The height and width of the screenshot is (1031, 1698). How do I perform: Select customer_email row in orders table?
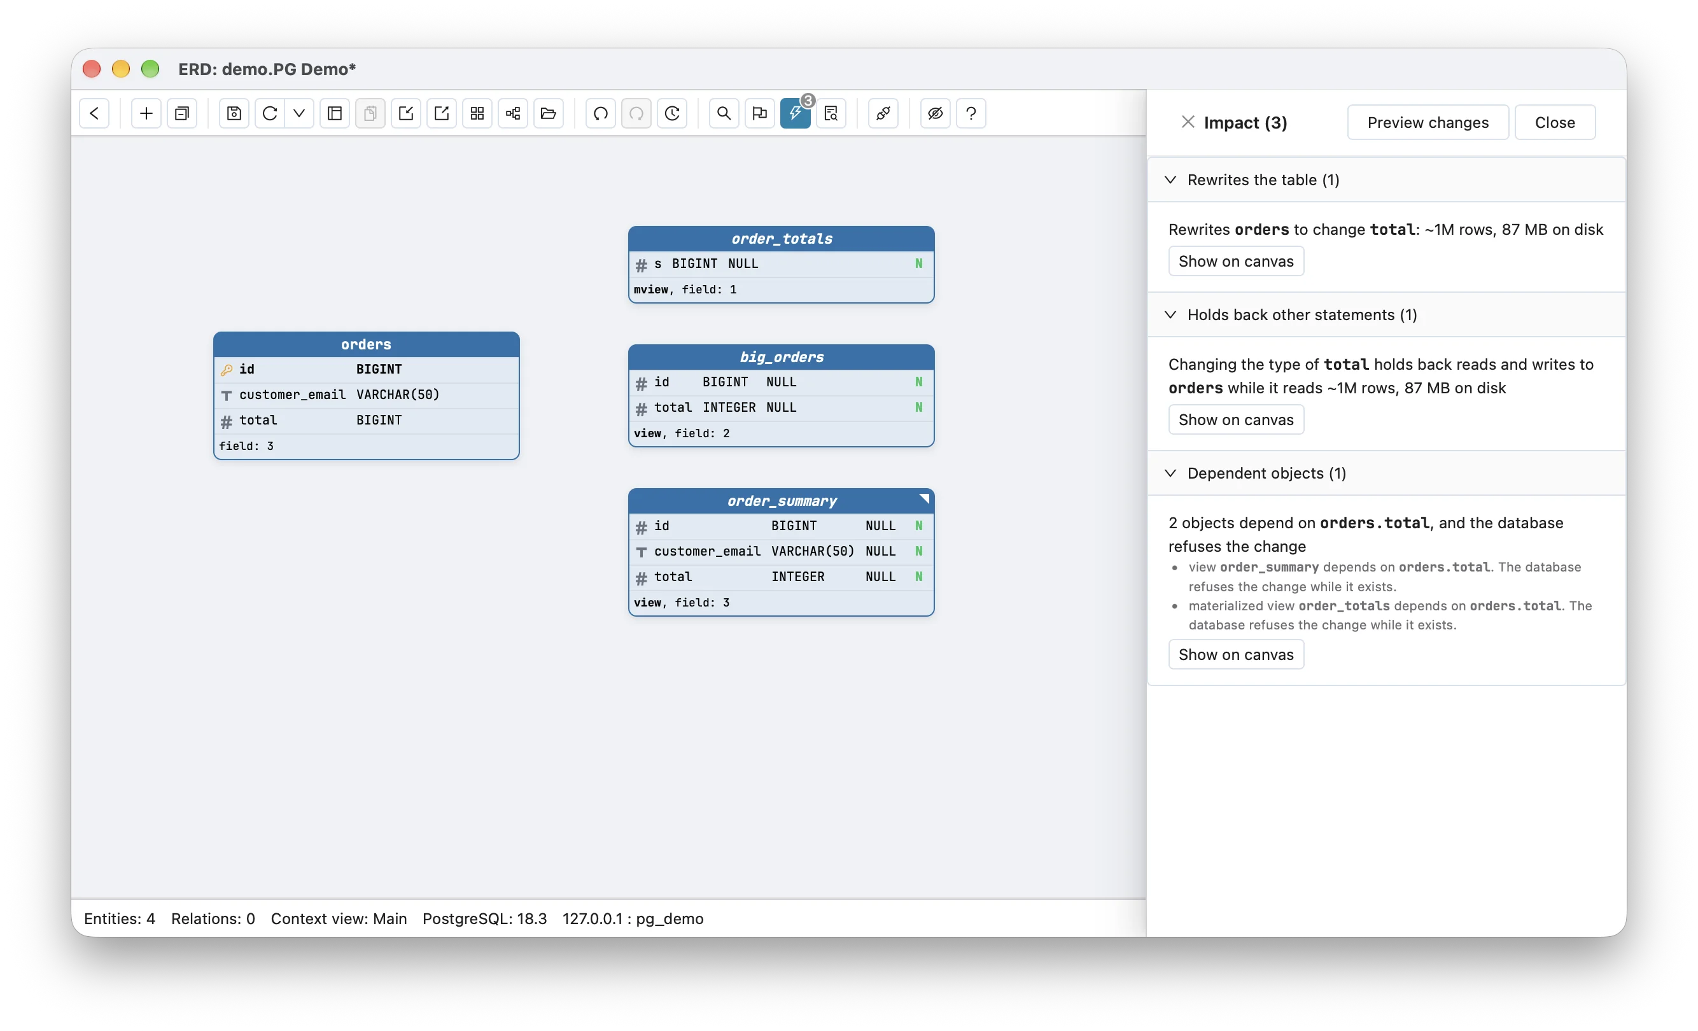[x=367, y=395]
